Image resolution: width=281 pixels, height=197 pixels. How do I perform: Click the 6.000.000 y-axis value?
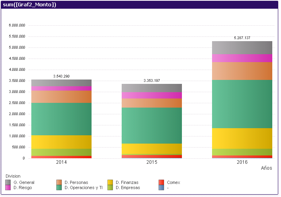point(17,25)
